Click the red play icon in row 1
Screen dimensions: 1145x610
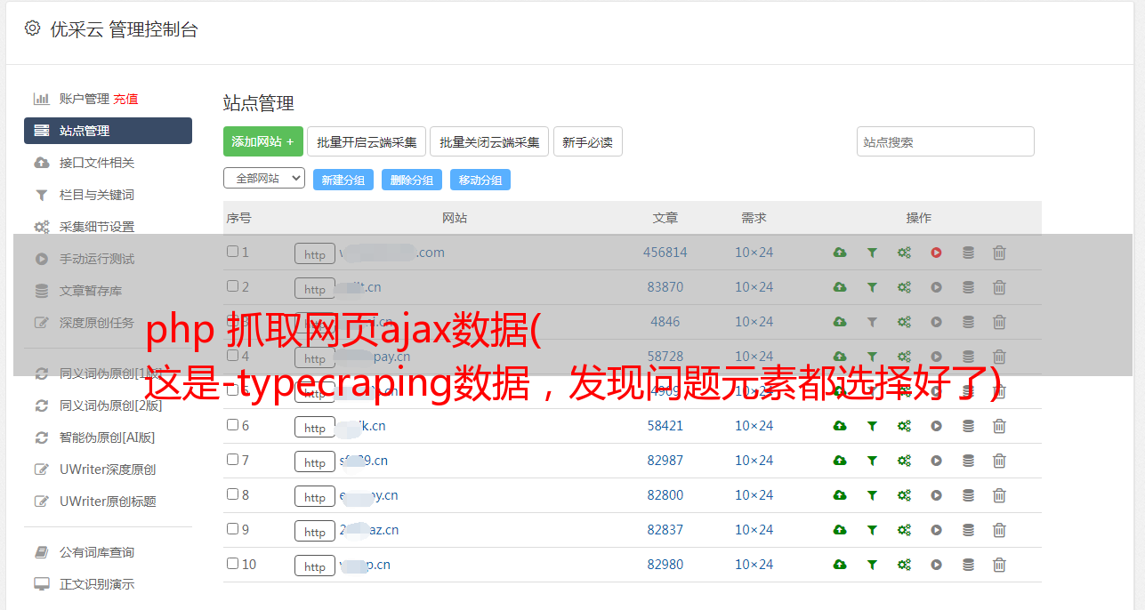pos(936,253)
